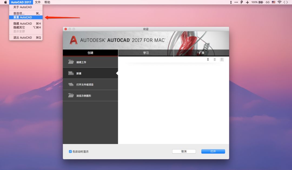Open the Apple menu
292x170 pixels.
(5, 2)
